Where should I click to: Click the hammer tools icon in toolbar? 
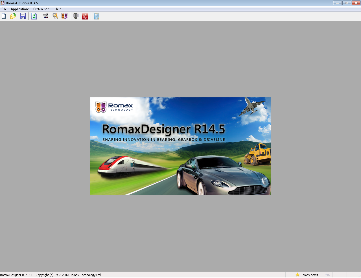click(45, 16)
